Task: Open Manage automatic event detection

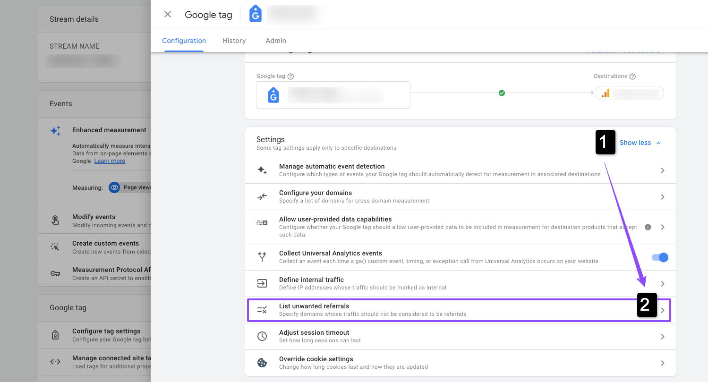Action: click(x=461, y=170)
